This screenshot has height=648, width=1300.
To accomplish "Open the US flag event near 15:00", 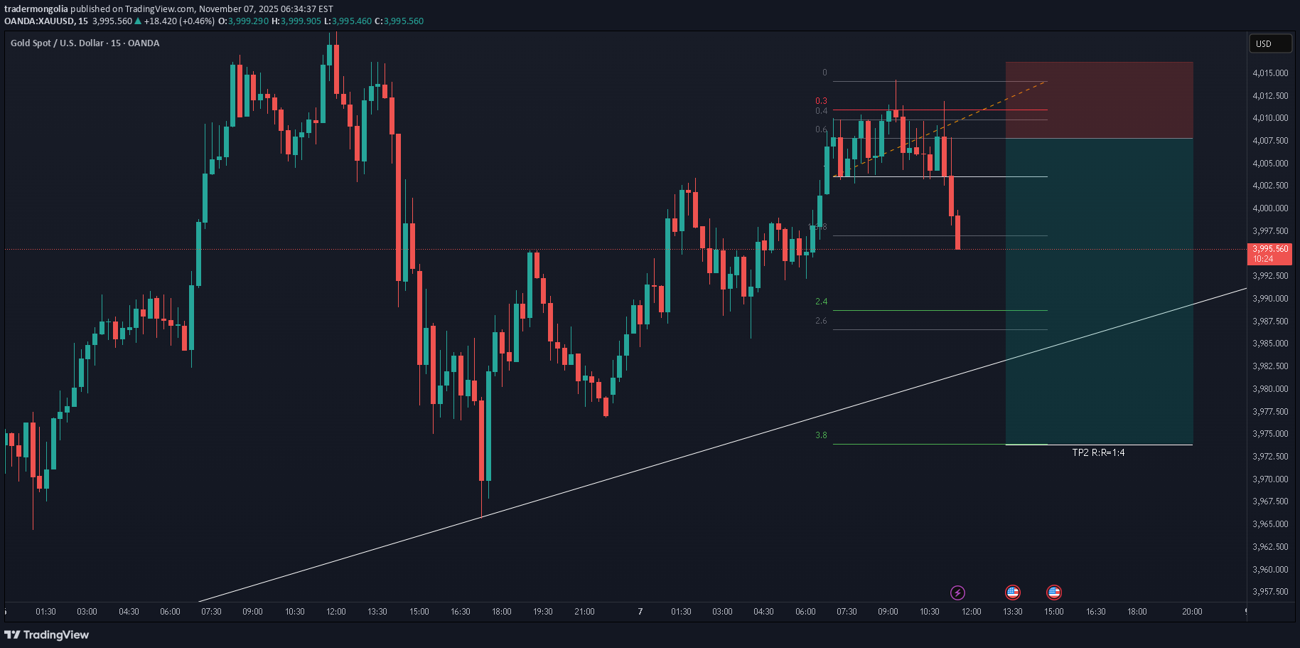I will [x=1053, y=593].
